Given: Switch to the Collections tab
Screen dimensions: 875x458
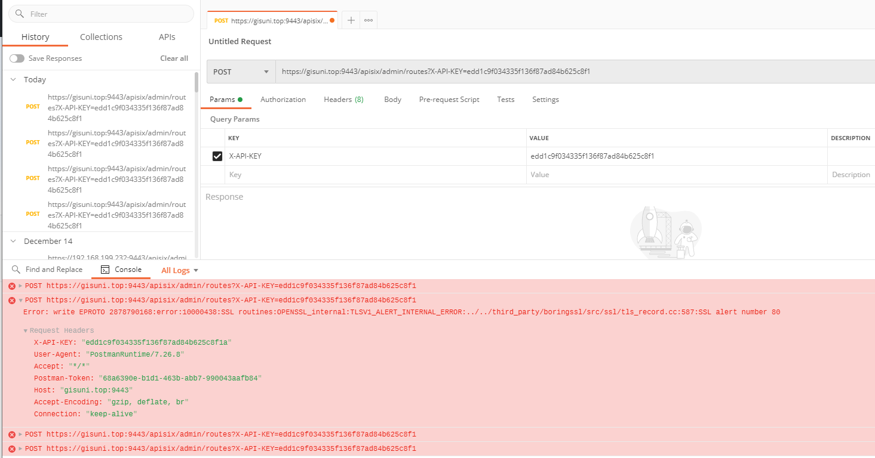Looking at the screenshot, I should 100,36.
